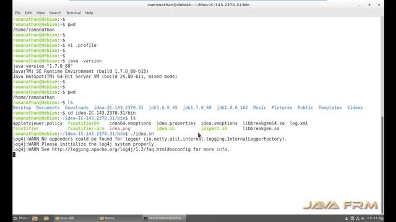Click the 'vi .profile' command text

click(82, 45)
